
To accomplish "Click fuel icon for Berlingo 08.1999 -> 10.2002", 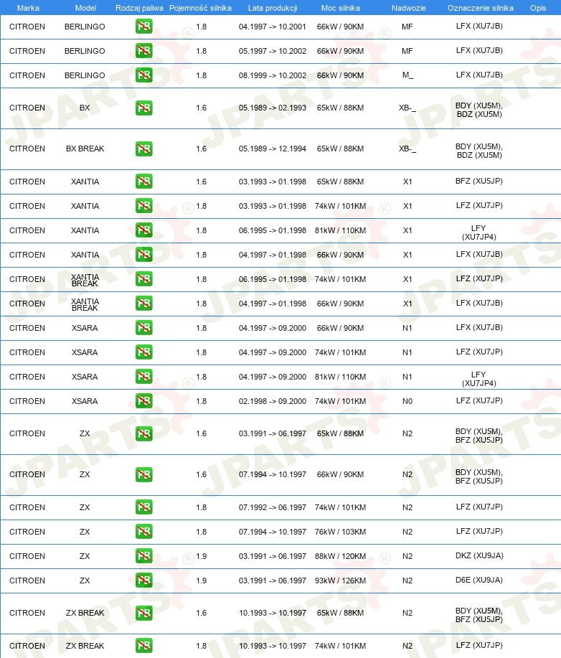I will (x=144, y=75).
